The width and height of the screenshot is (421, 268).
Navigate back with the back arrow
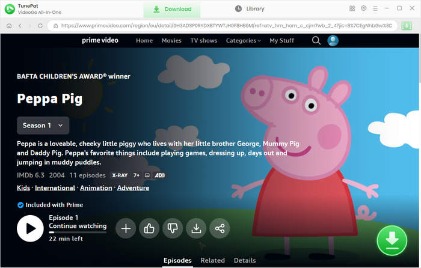[x=20, y=26]
